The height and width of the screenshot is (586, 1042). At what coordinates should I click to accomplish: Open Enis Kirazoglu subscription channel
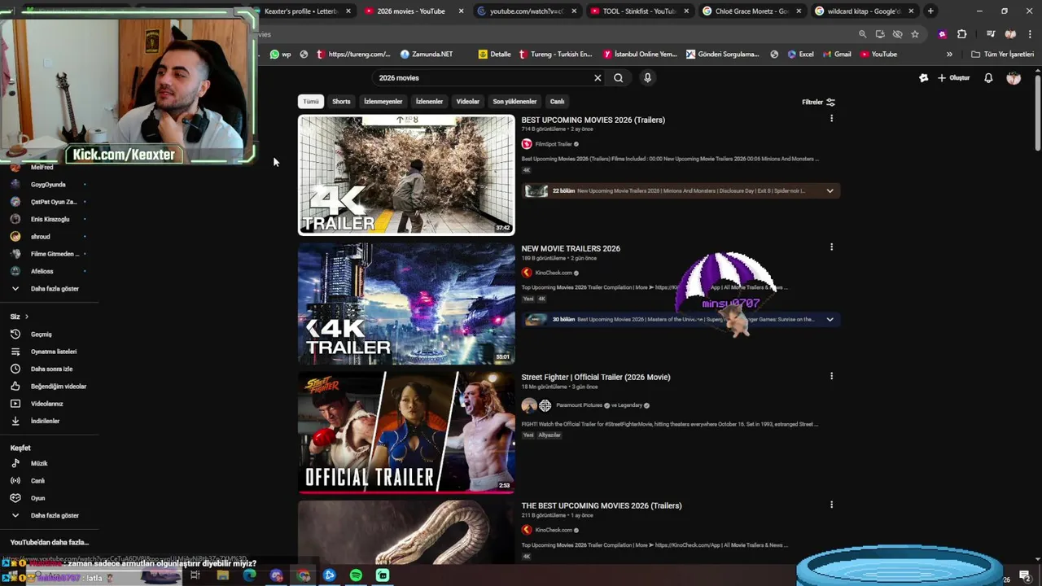[x=49, y=220]
